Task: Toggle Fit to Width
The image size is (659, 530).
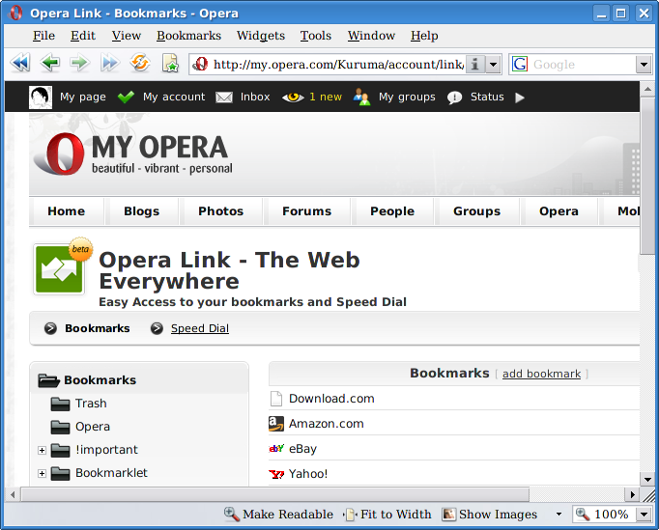Action: click(387, 514)
